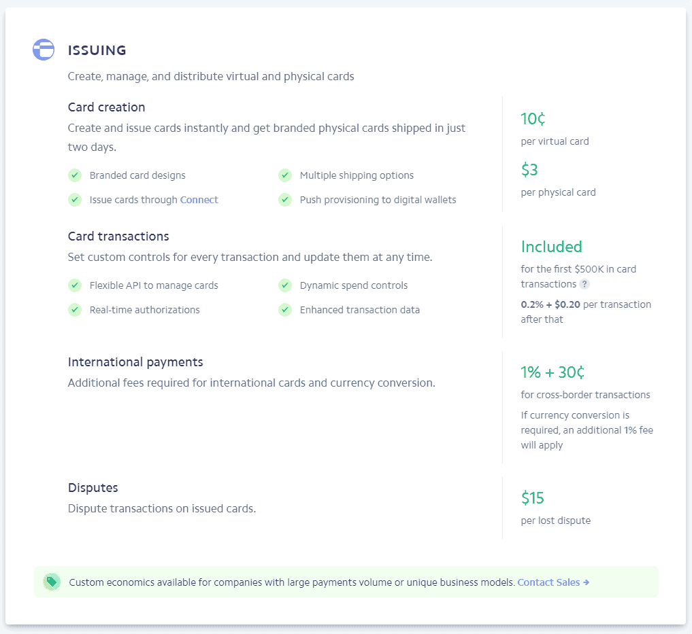Click the arrow after Contact Sales

pos(586,582)
